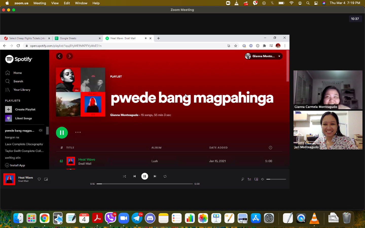Enable picture-in-picture beside Heat Wave title

tap(46, 179)
